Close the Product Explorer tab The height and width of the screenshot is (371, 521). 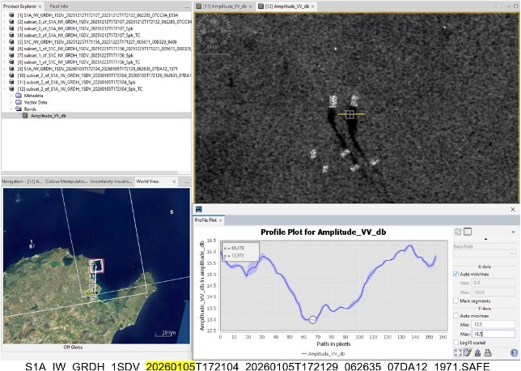[x=40, y=6]
